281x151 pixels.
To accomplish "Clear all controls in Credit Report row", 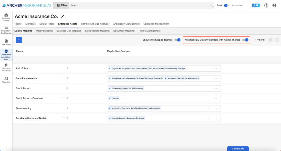I will (x=214, y=89).
